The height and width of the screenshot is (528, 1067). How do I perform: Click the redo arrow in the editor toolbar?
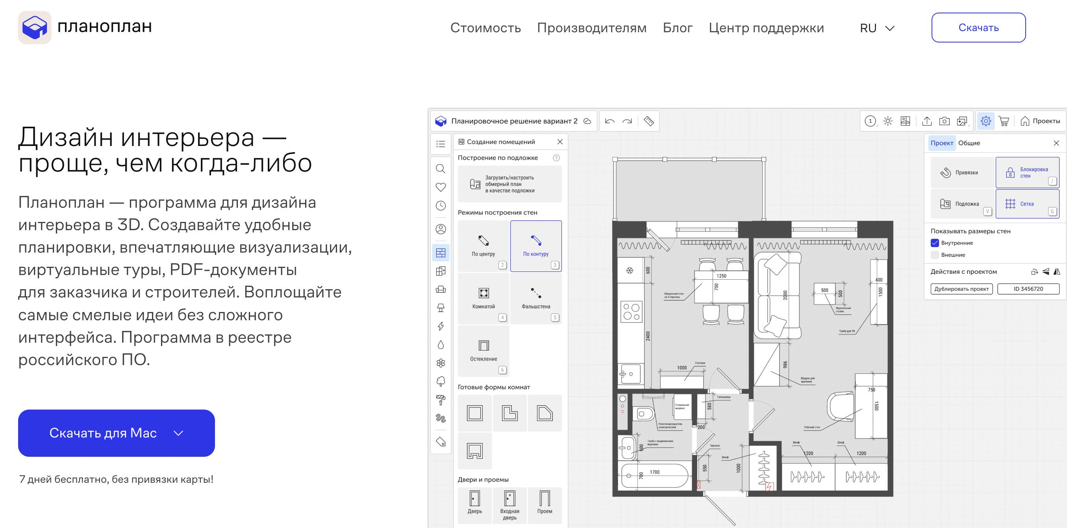pyautogui.click(x=627, y=121)
